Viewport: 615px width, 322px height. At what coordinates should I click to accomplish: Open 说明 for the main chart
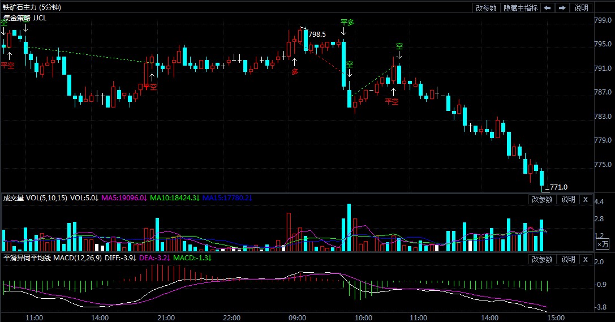[581, 8]
